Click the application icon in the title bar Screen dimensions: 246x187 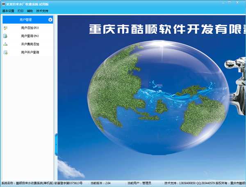pyautogui.click(x=3, y=4)
